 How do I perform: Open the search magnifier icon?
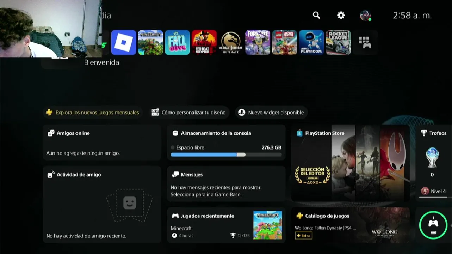[x=316, y=15]
